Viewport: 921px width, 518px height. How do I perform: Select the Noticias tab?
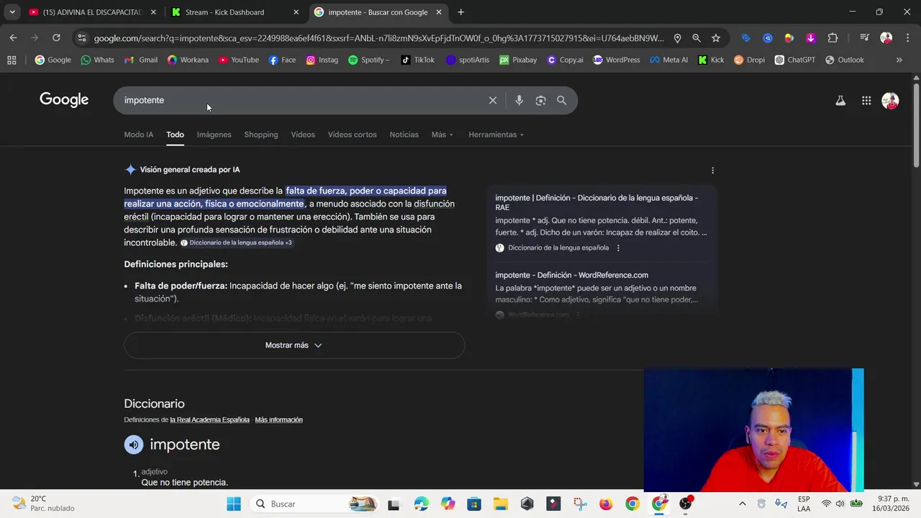pos(404,135)
